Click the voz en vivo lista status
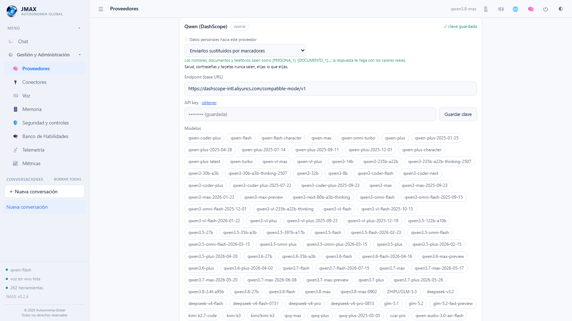572x321 pixels. 25,279
